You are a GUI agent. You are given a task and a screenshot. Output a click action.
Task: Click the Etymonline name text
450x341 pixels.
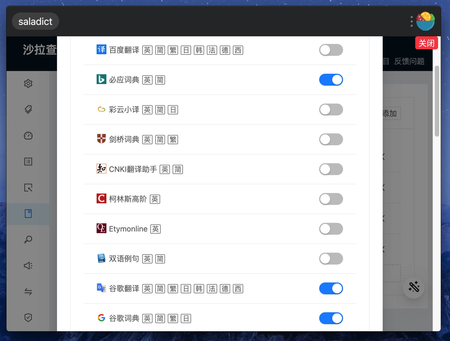[128, 229]
